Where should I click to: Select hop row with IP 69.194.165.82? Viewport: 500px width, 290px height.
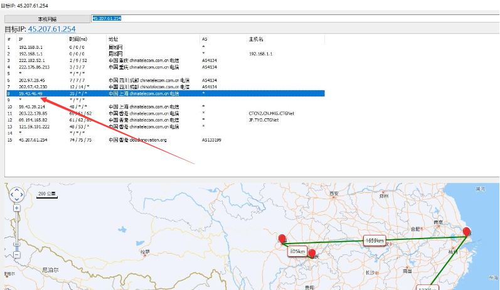(x=166, y=120)
